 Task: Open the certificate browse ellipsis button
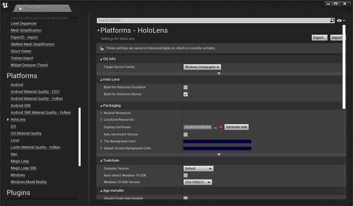[215, 128]
